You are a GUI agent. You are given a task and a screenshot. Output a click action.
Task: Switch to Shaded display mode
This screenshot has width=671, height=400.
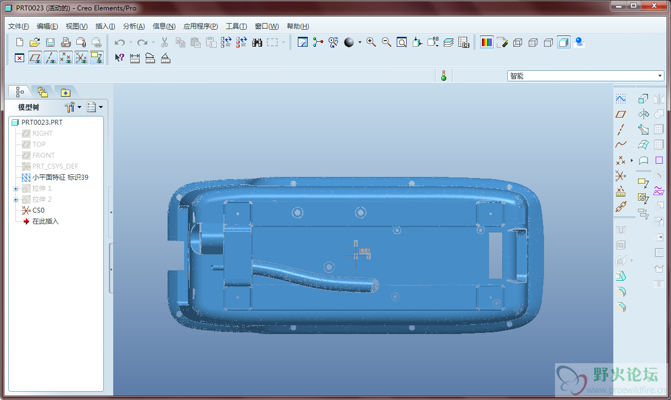pyautogui.click(x=563, y=42)
